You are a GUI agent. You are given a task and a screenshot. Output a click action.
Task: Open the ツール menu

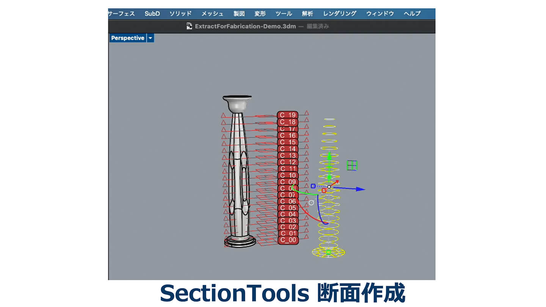pyautogui.click(x=284, y=14)
